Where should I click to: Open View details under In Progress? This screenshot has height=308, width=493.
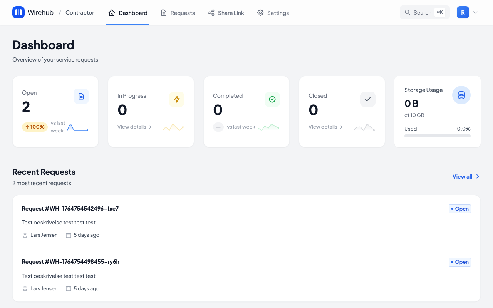pyautogui.click(x=134, y=127)
